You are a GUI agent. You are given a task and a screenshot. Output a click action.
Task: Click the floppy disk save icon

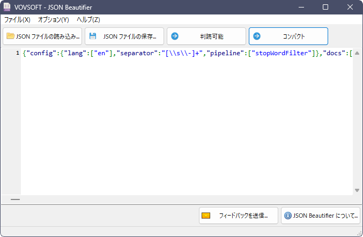coord(93,36)
